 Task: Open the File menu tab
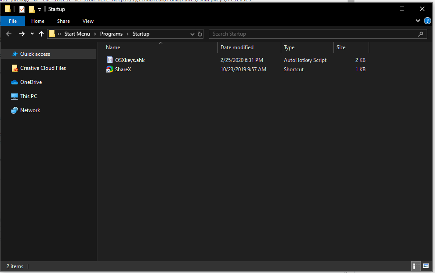point(13,21)
